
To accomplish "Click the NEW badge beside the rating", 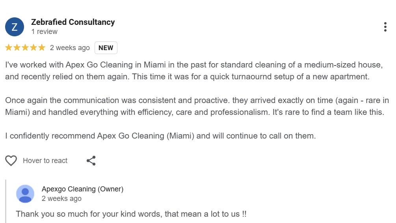I will (106, 48).
